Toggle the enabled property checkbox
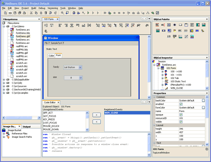The height and width of the screenshot is (162, 211). [181, 104]
